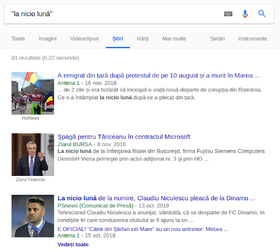280x251 pixels.
Task: Click snippet 'Ce s-a întâmplat la nicio lună'
Action: [x=126, y=98]
